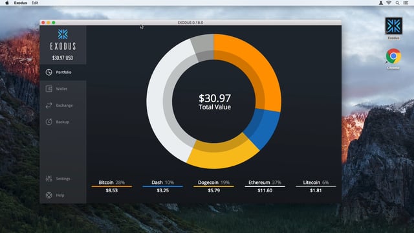Screen dimensions: 414x233
Task: Click the yellow Dogecoin chart segment
Action: tap(221, 156)
